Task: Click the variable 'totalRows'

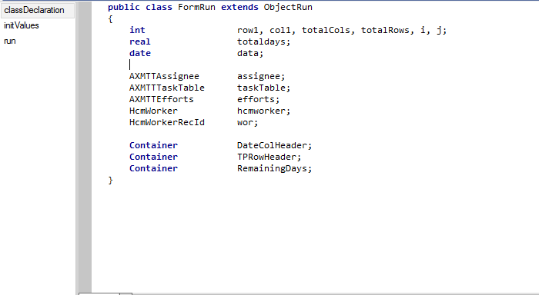Action: pyautogui.click(x=385, y=30)
